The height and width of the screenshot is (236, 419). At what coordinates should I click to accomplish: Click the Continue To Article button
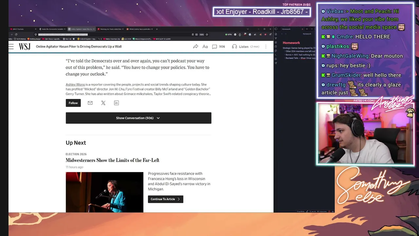[x=166, y=199]
